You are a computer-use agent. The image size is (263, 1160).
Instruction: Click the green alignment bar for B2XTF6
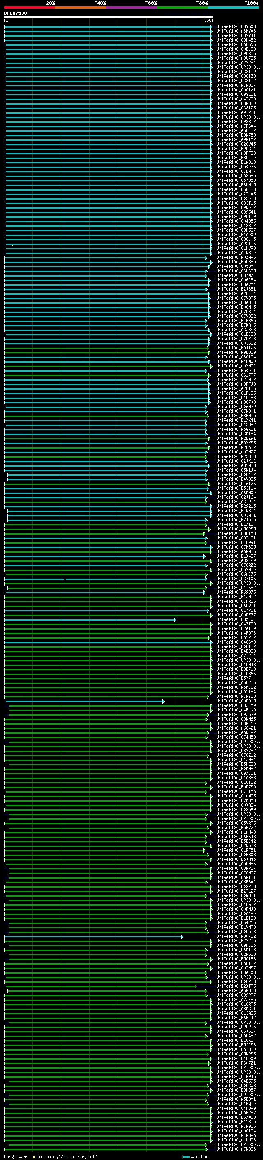click(102, 986)
